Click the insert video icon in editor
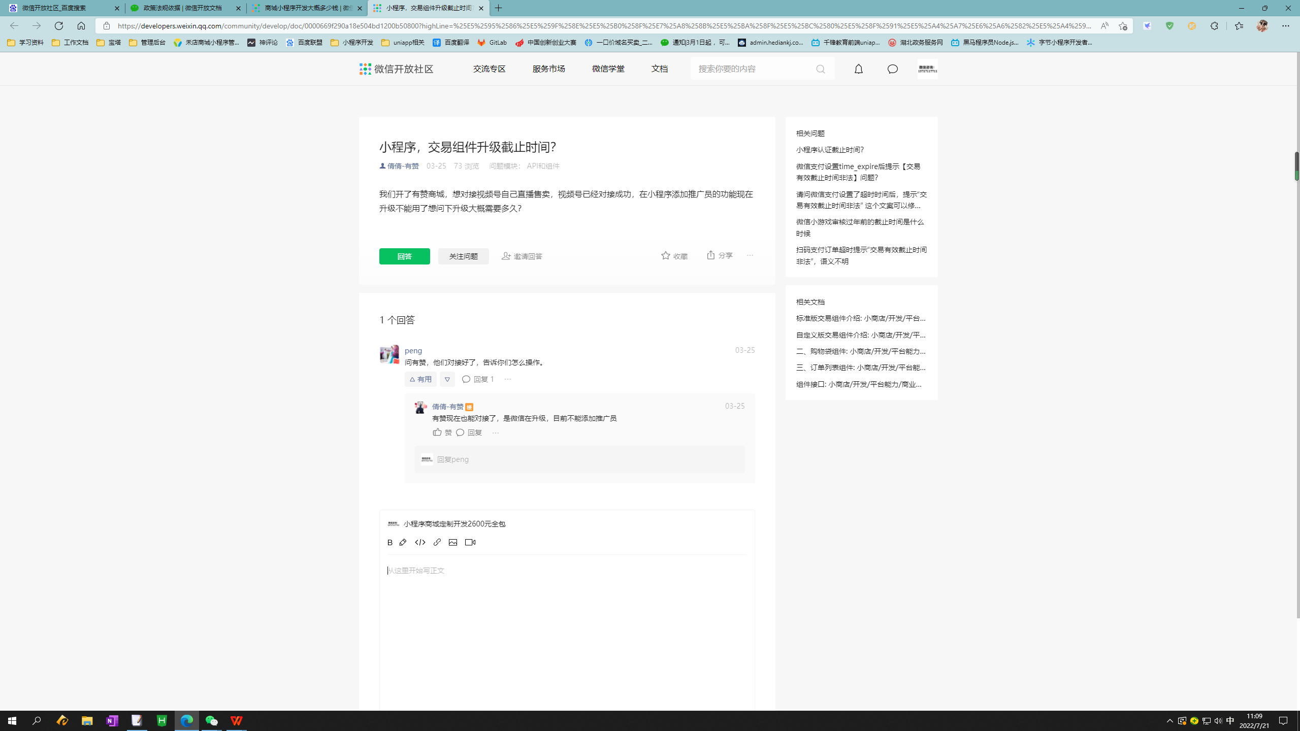Viewport: 1300px width, 731px height. 470,542
